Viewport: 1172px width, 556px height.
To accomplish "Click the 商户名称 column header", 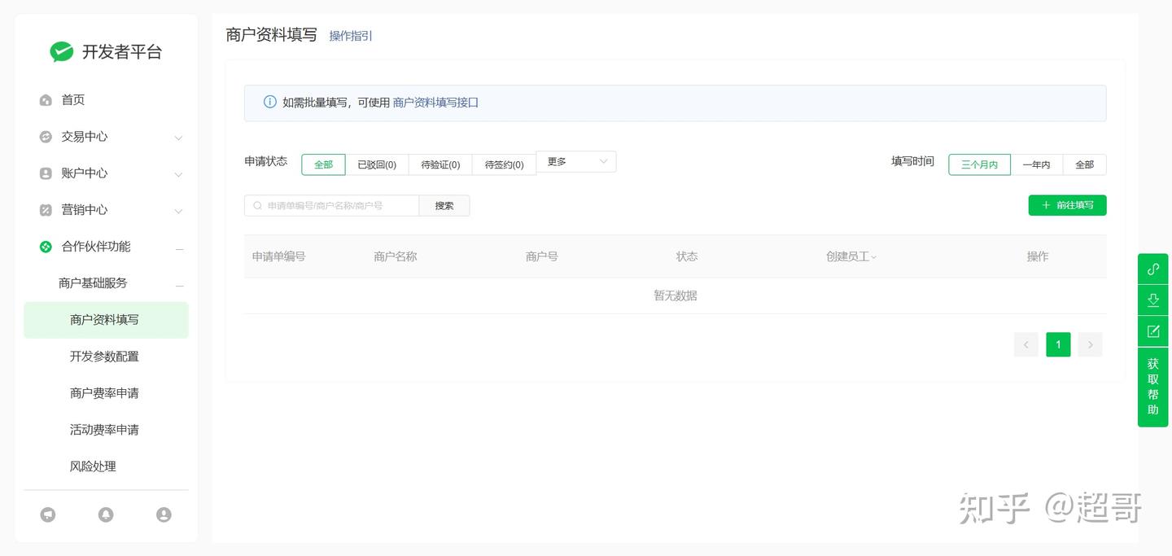I will tap(396, 256).
